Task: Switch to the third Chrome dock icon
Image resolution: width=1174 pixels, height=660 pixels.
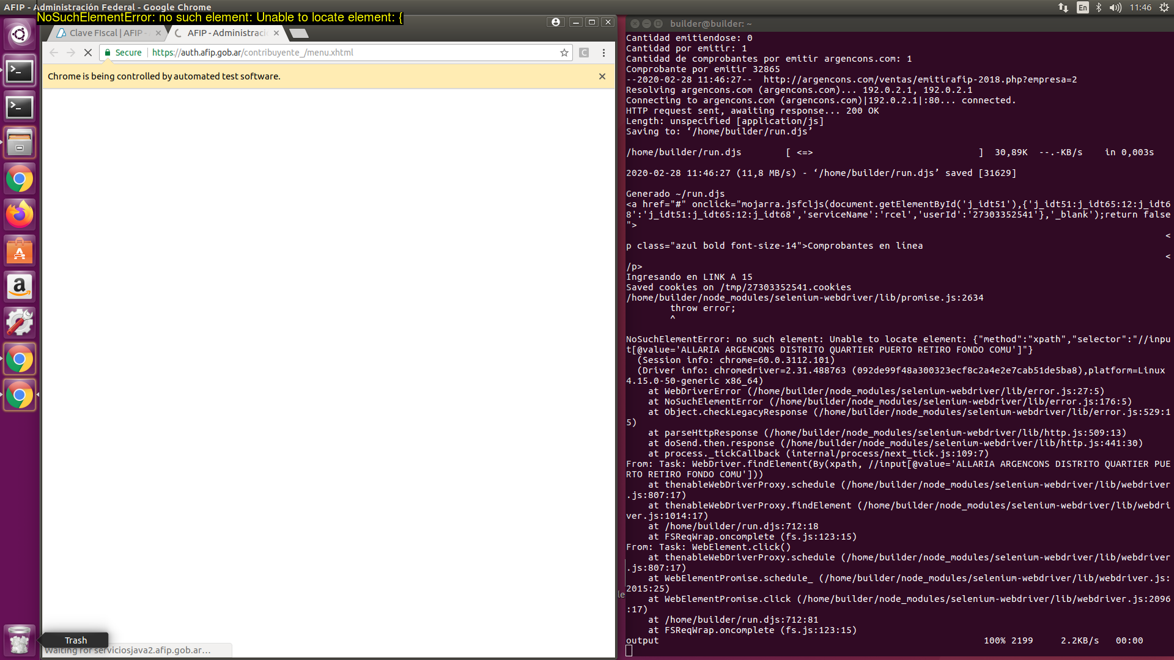Action: coord(20,395)
